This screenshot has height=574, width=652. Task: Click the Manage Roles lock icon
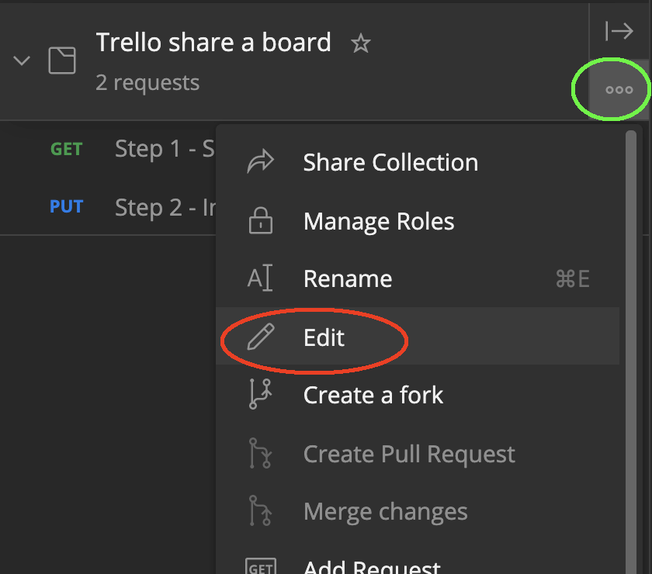pyautogui.click(x=261, y=220)
